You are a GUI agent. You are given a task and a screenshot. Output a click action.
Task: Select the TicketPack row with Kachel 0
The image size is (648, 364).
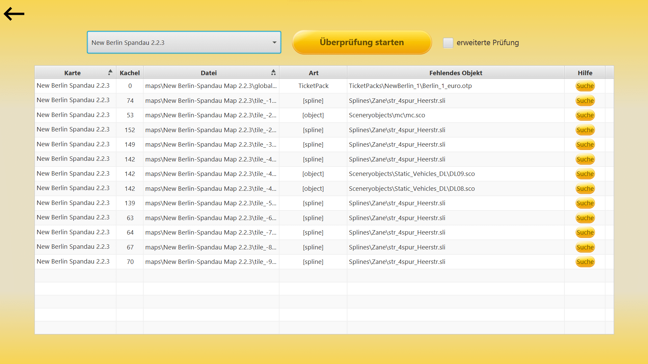[x=320, y=86]
